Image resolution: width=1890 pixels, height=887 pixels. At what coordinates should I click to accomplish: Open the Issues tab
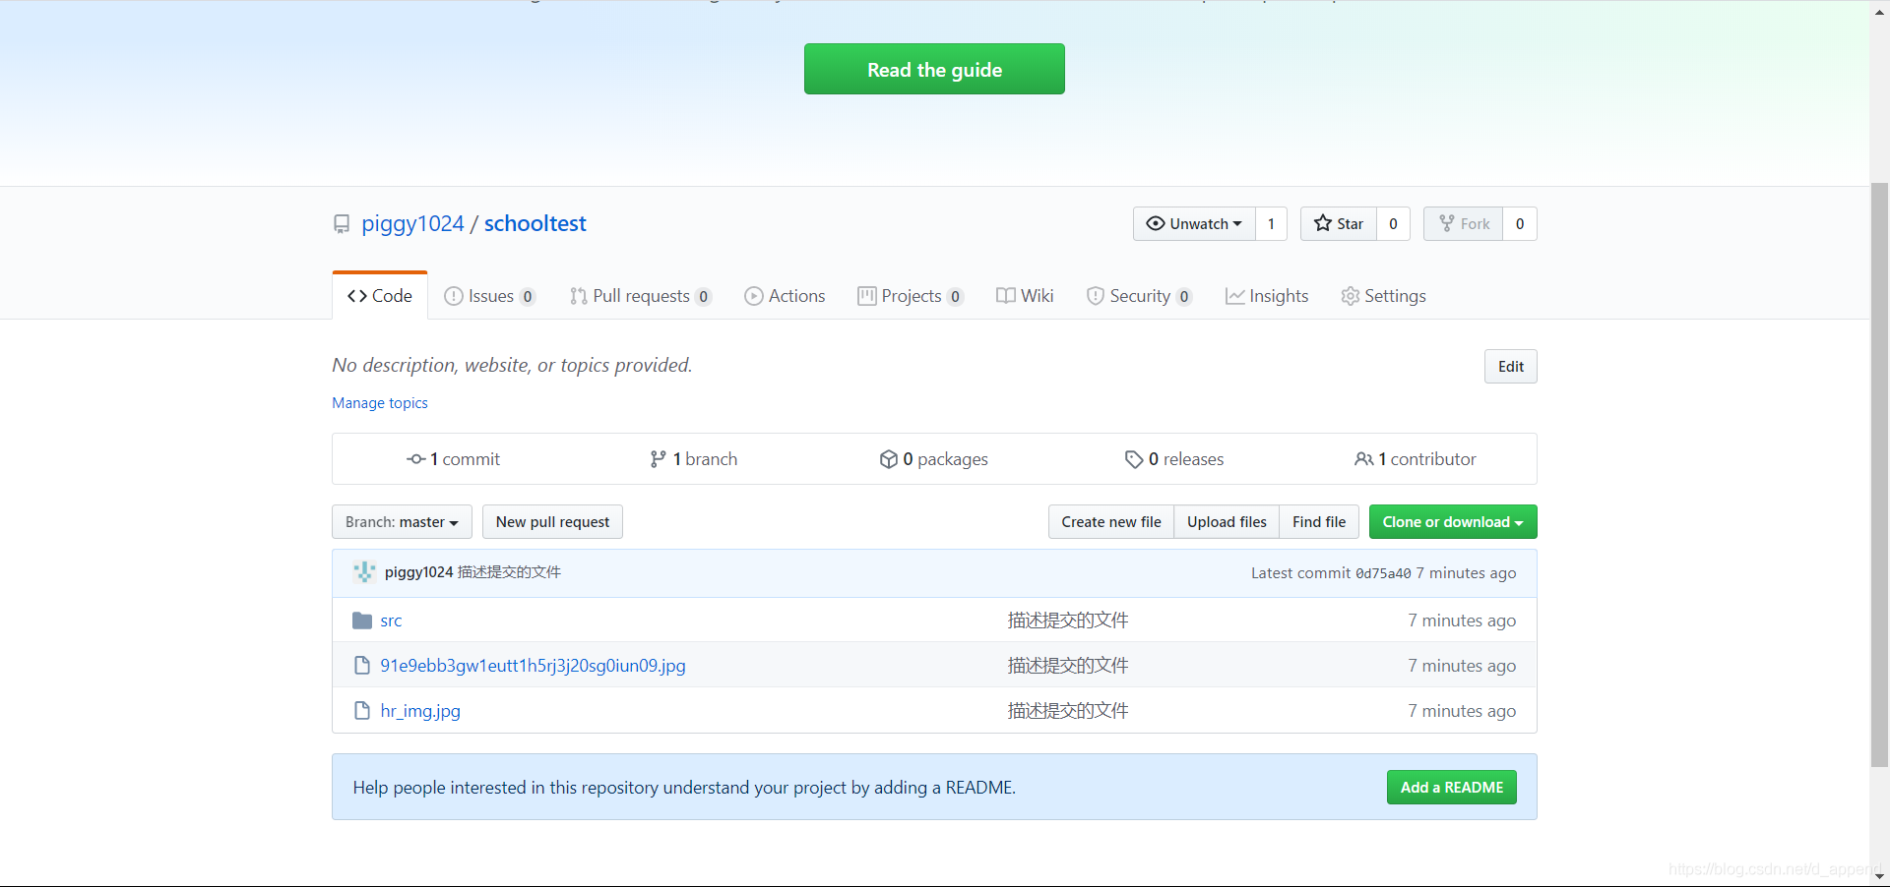click(x=490, y=296)
